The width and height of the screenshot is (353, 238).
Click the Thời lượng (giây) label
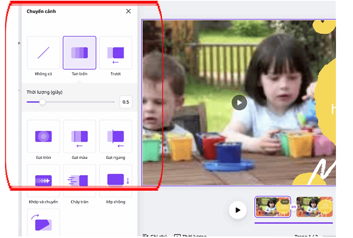44,92
